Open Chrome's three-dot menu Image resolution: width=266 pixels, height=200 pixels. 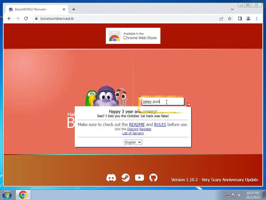(x=257, y=18)
